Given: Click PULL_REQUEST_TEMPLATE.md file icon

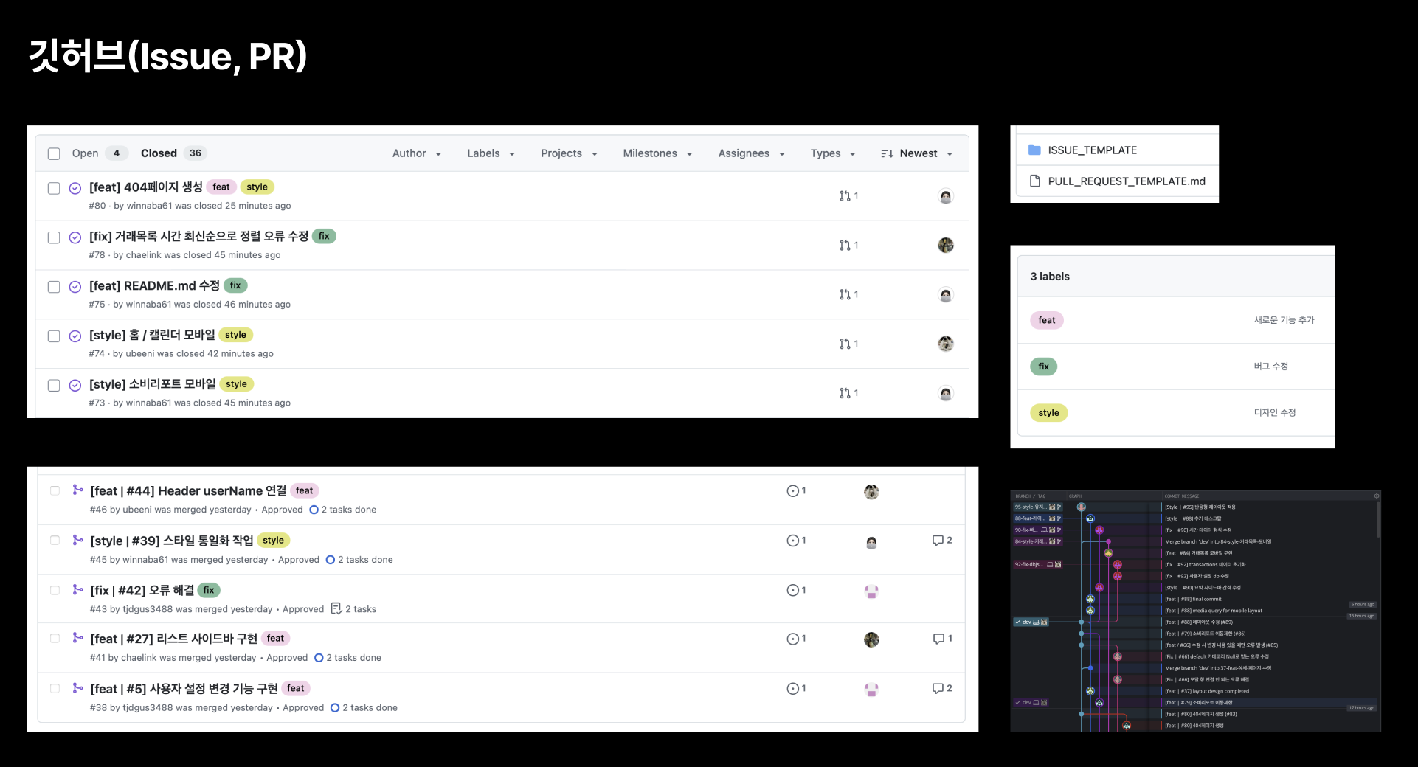Looking at the screenshot, I should pyautogui.click(x=1034, y=181).
